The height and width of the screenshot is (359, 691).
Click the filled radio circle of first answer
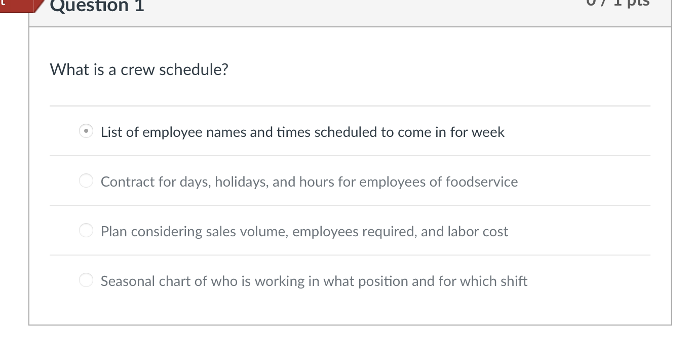(85, 130)
